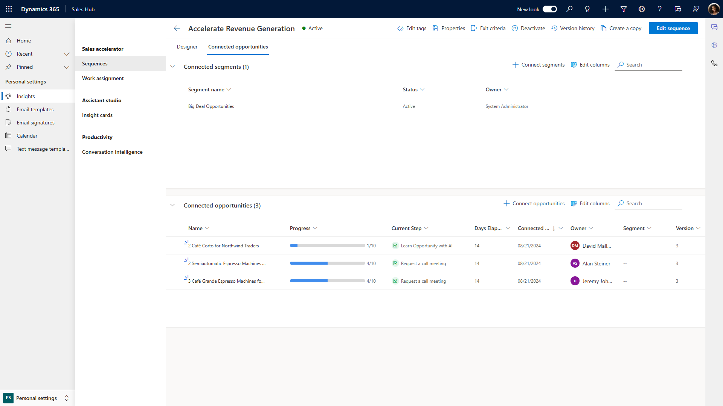Collapse the navigation with the hamburger icon
Screen dimensions: 723x406
coord(8,26)
